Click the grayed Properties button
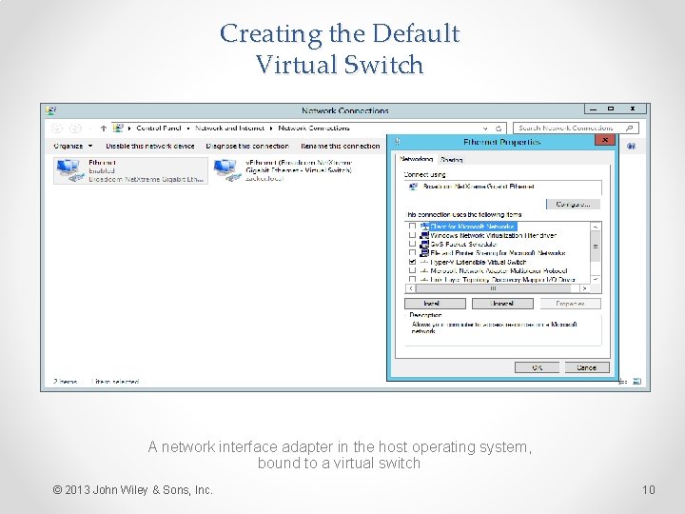This screenshot has width=685, height=514. [x=570, y=304]
